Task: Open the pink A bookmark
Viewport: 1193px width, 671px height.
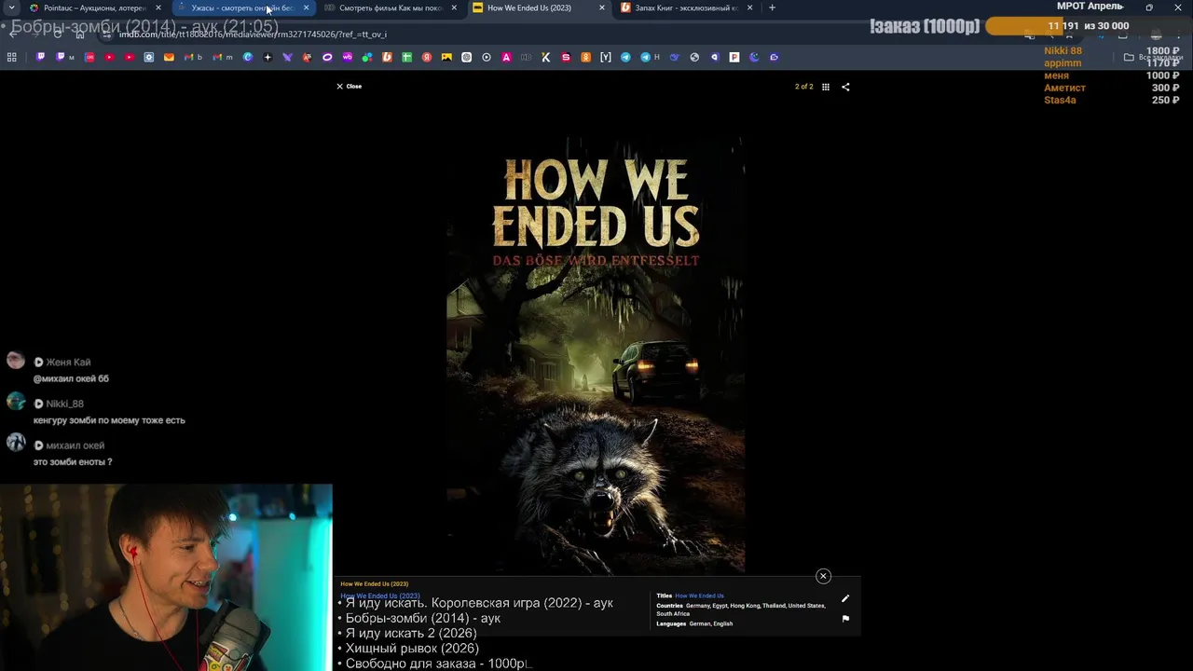Action: pyautogui.click(x=506, y=57)
